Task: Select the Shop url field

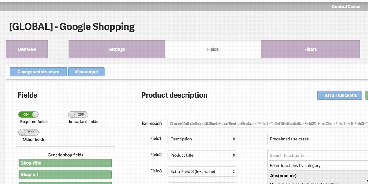Action: click(65, 174)
